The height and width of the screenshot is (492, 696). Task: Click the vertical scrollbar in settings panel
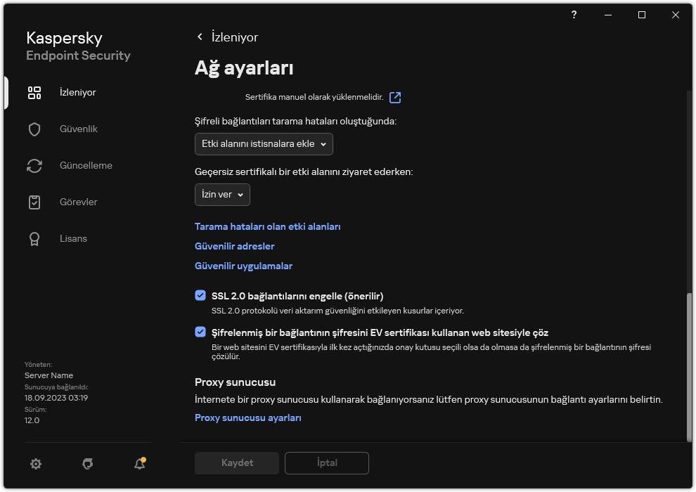pyautogui.click(x=688, y=364)
